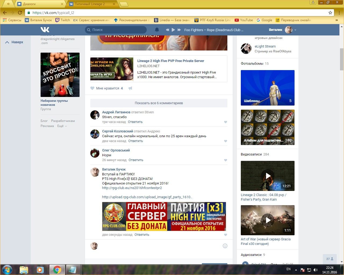
Task: Open Chrome taskbar icon
Action: pos(57,270)
